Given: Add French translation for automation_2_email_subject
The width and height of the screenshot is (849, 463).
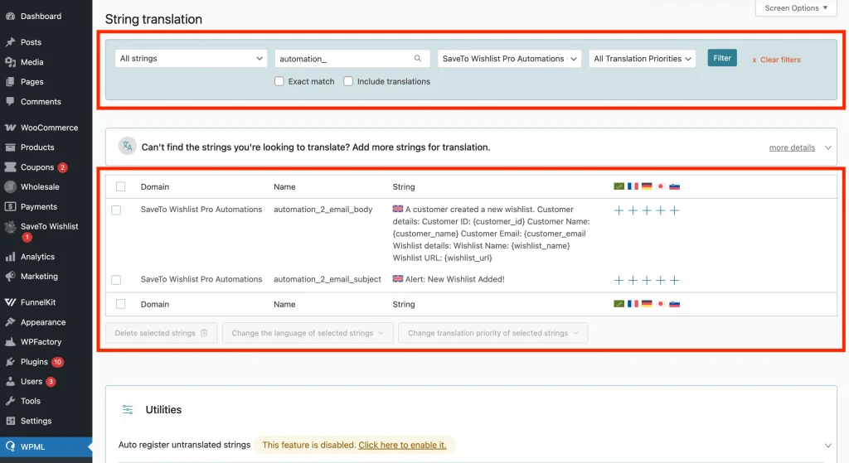Looking at the screenshot, I should pyautogui.click(x=633, y=280).
